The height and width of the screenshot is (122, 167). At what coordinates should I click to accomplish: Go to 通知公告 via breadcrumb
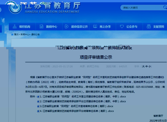[x=35, y=34]
